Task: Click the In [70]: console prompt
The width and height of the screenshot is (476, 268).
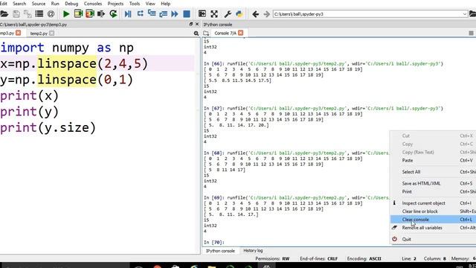Action: (x=214, y=242)
